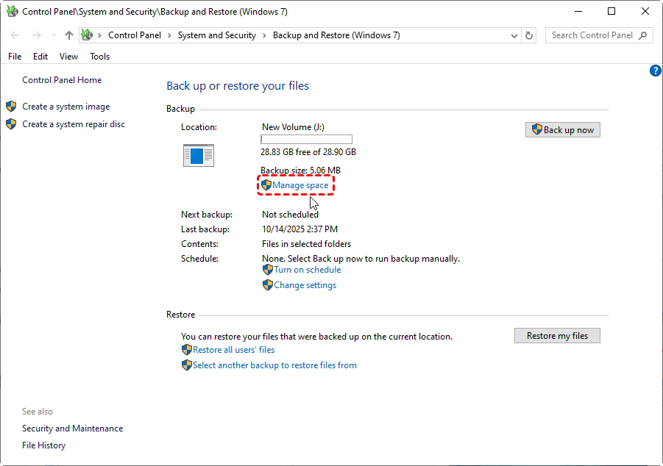Click the blue help question mark icon
Viewport: 663px width, 466px height.
656,71
